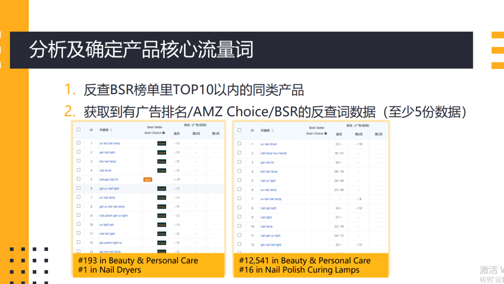Image resolution: width=504 pixels, height=284 pixels.
Task: Check the checkbox for polygel nail kit row
Action: [79, 179]
